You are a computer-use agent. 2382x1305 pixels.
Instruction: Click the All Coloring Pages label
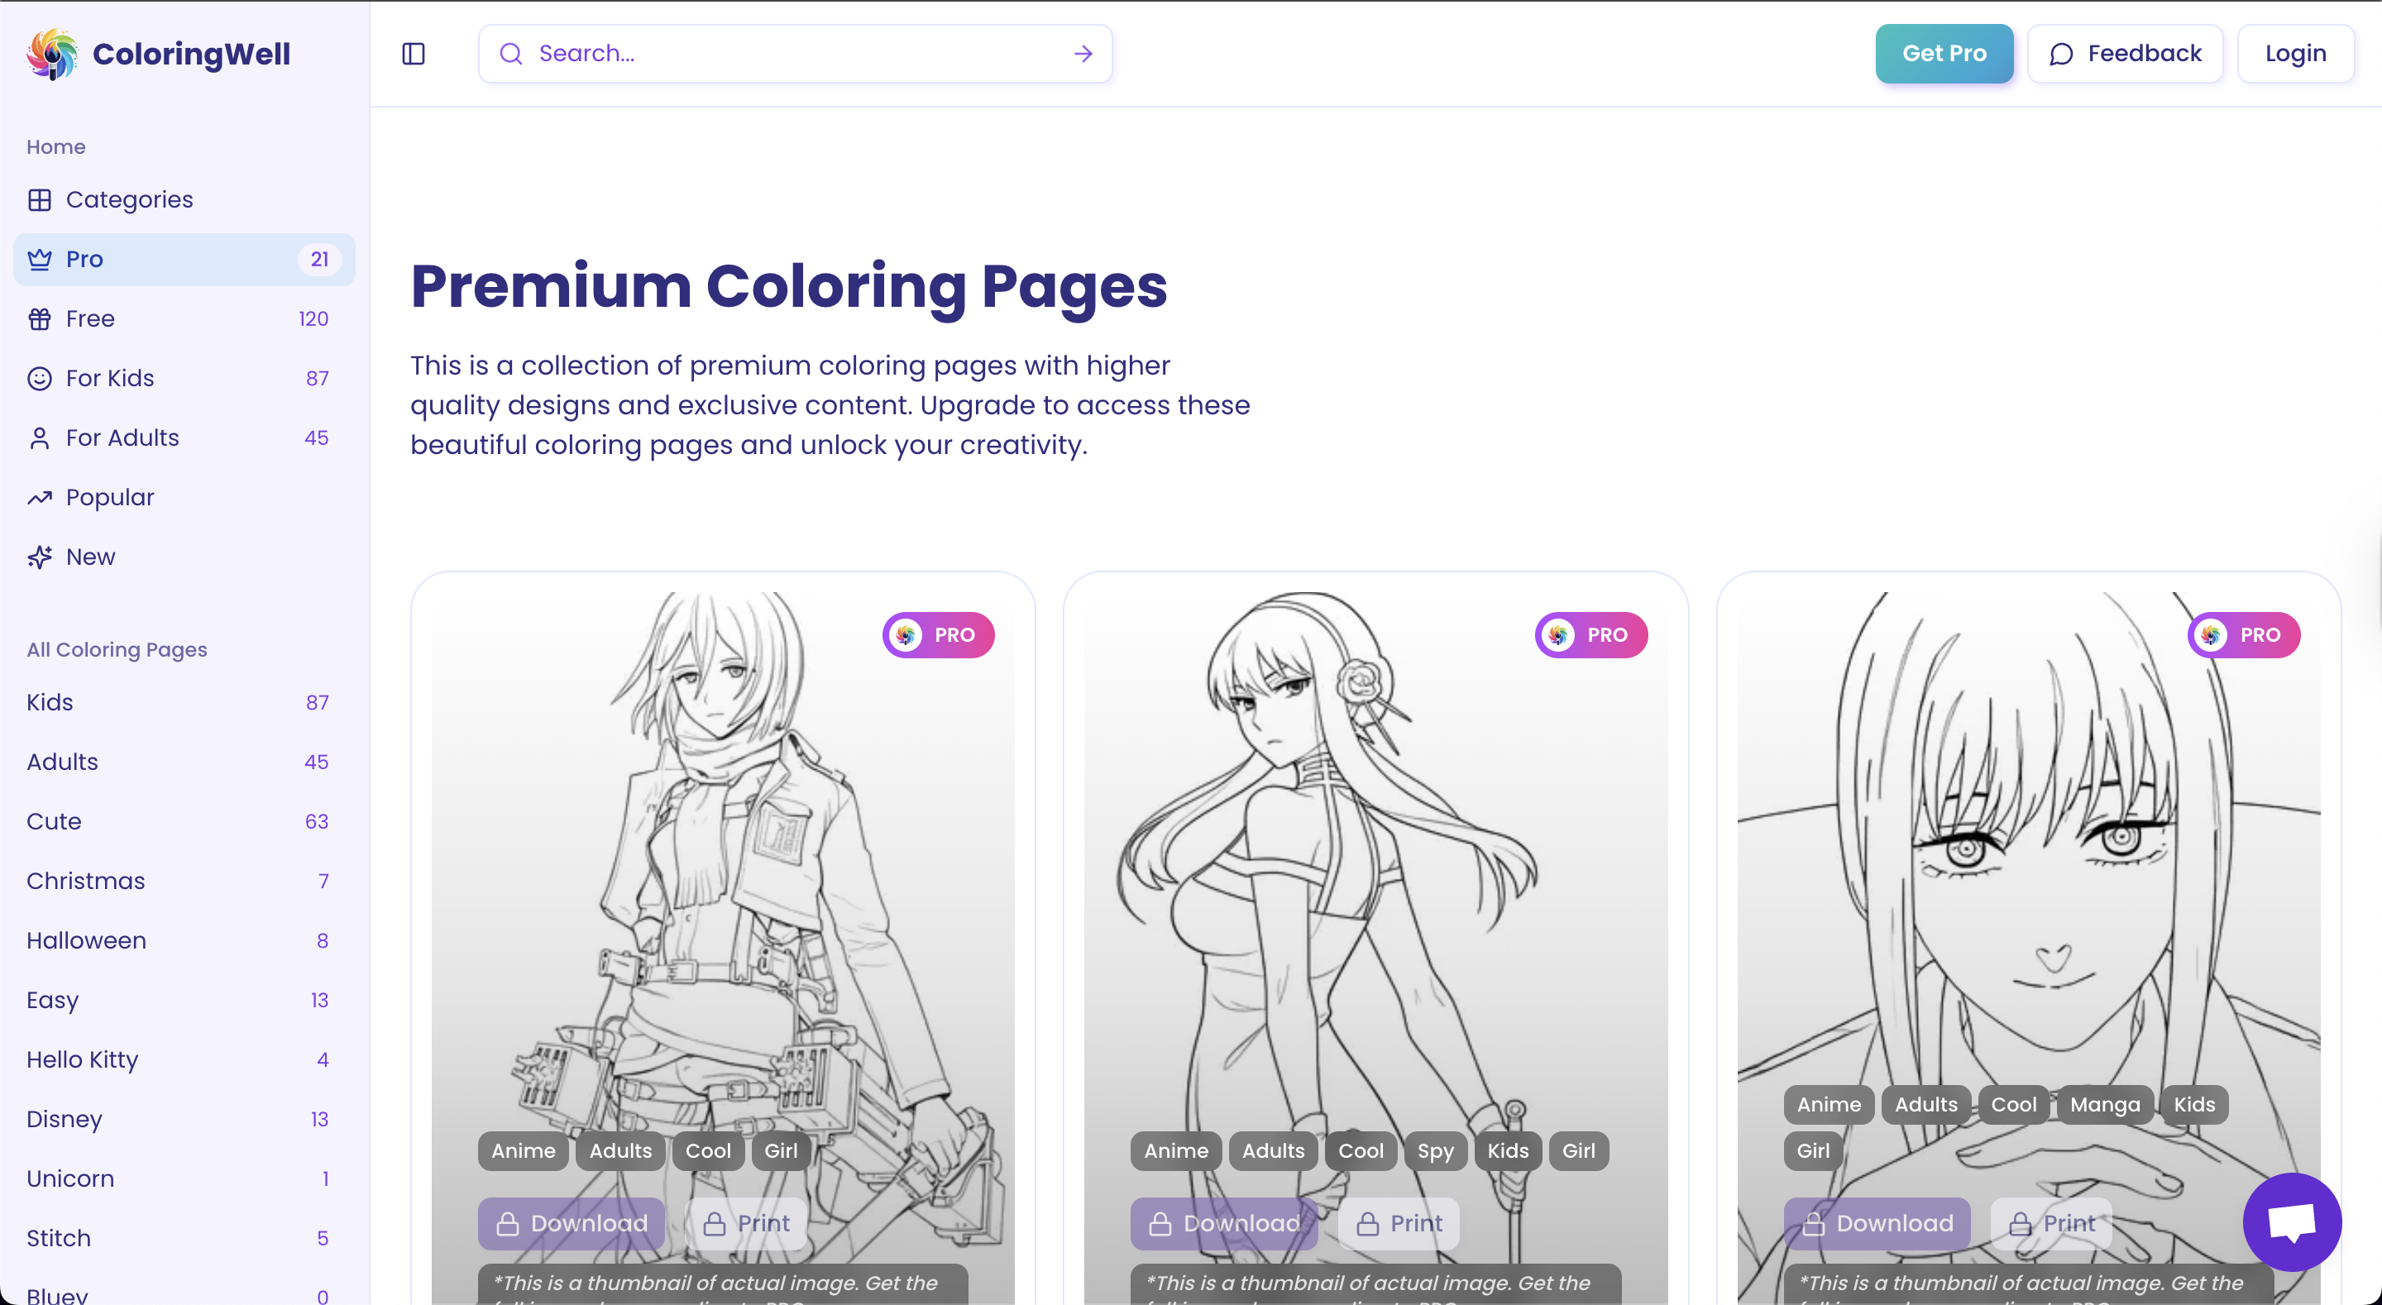click(117, 650)
